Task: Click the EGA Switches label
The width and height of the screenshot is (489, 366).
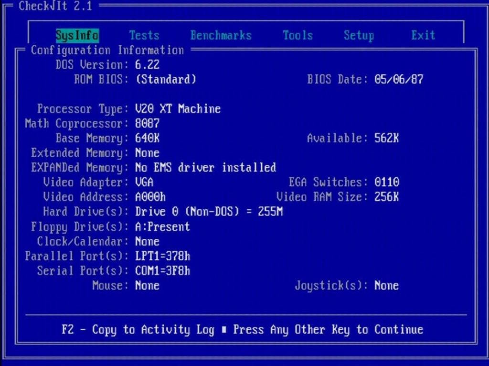Action: (x=328, y=183)
